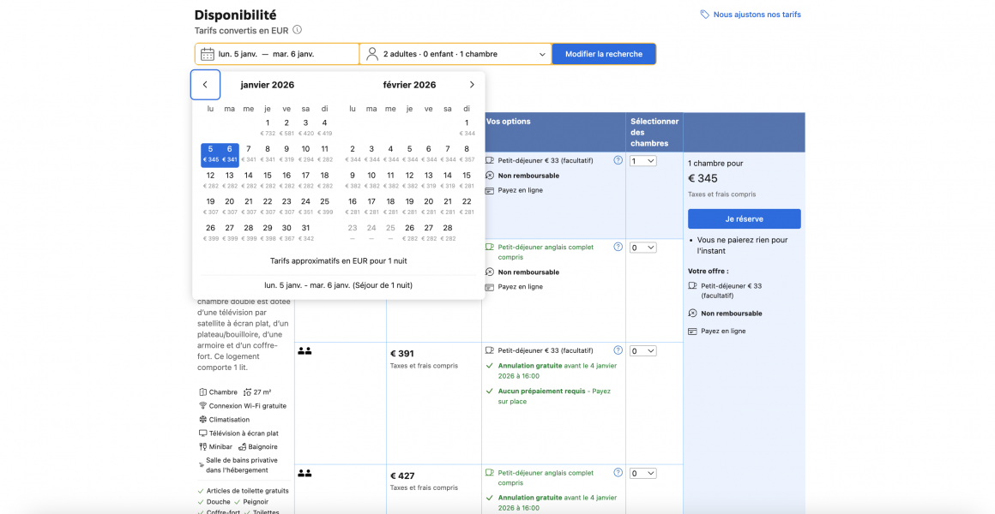This screenshot has height=514, width=995.
Task: Choose 31 January 2026 in calendar
Action: [305, 232]
